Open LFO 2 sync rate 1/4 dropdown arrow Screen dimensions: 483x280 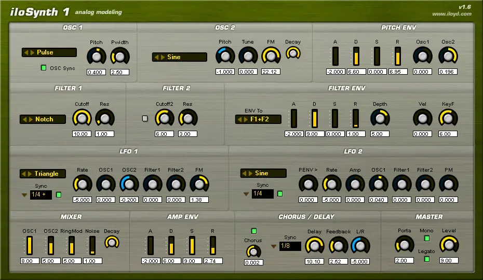[246, 194]
